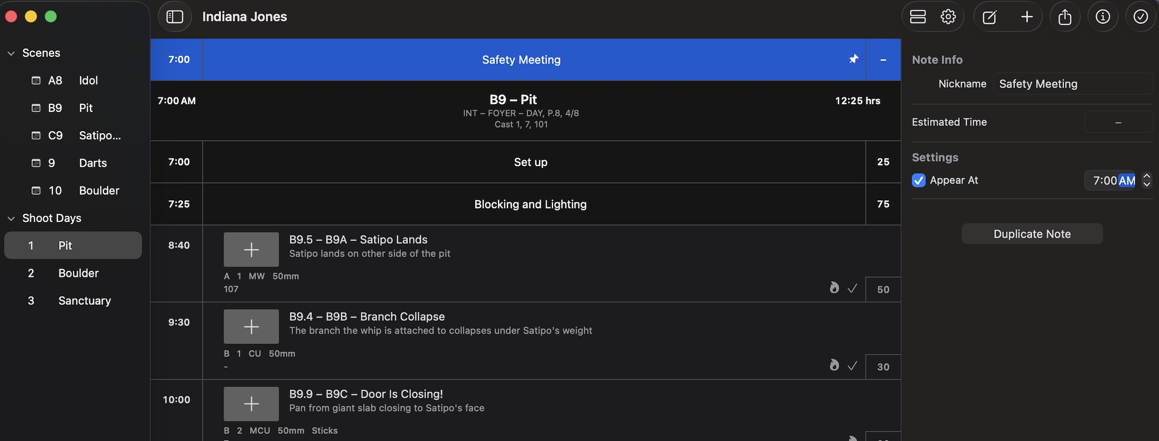This screenshot has width=1159, height=441.
Task: Click Safety Meeting duration dash cell
Action: point(883,59)
